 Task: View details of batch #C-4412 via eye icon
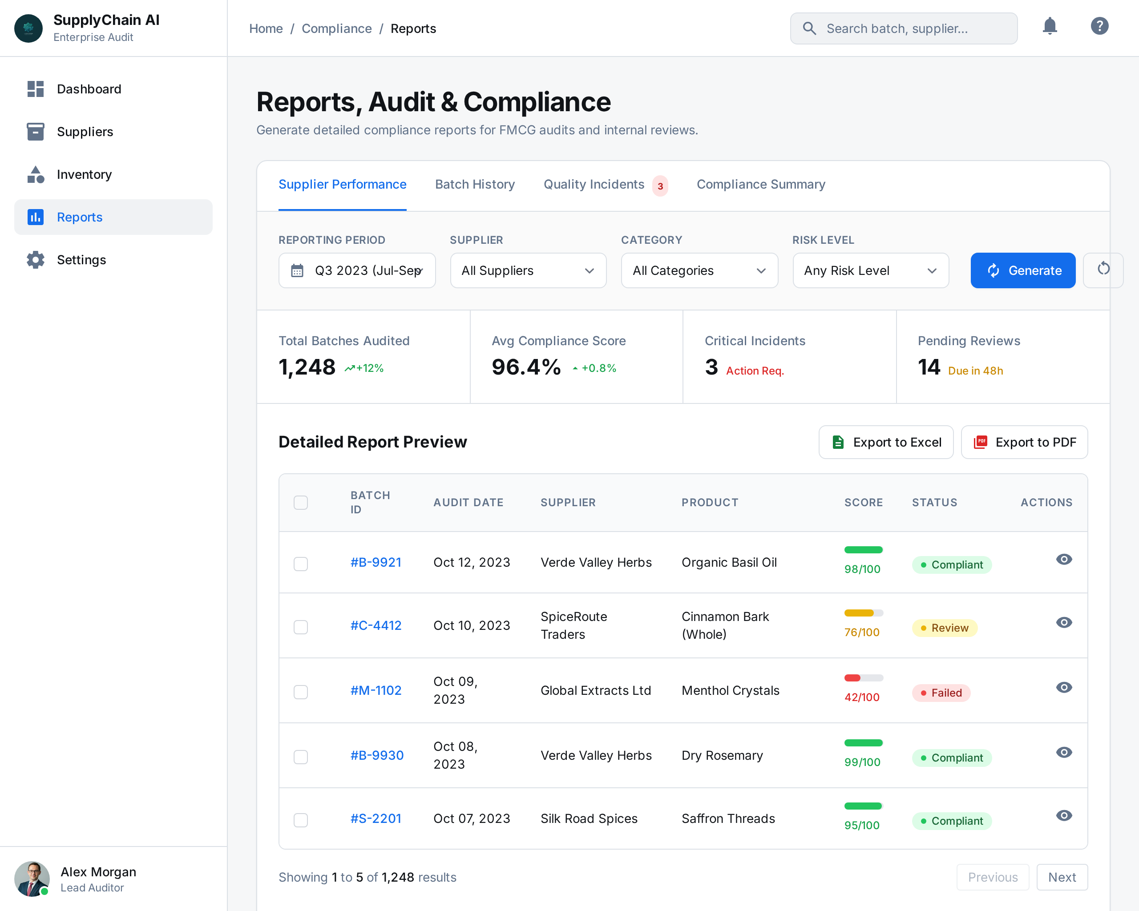coord(1064,623)
